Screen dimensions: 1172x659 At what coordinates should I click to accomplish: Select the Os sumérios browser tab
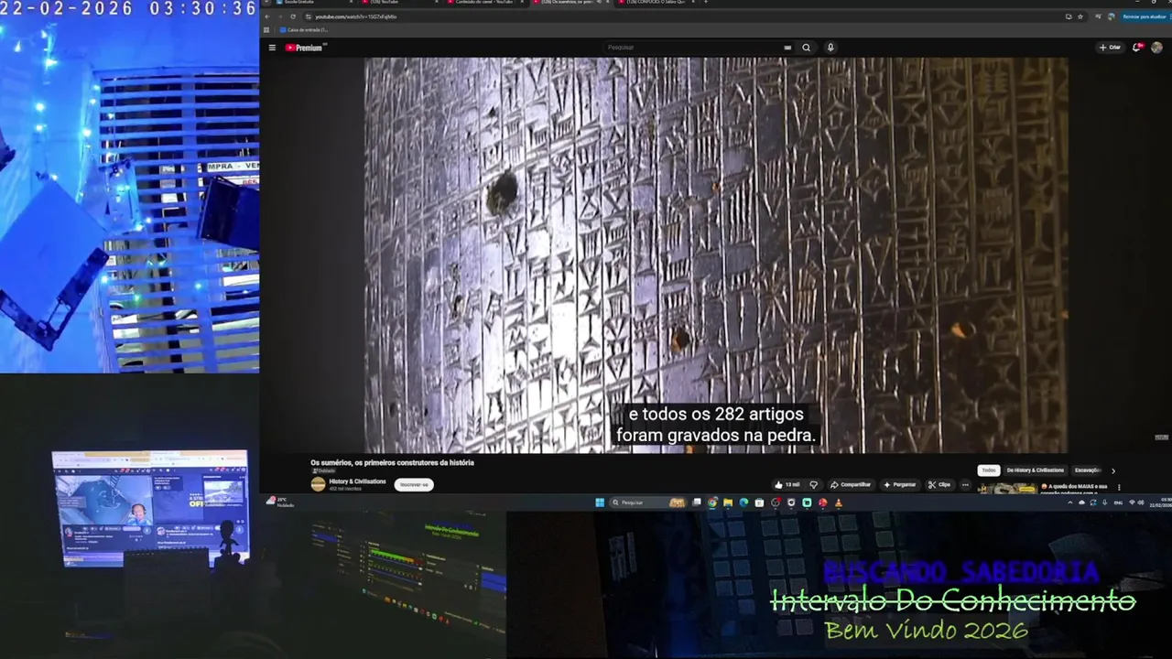pyautogui.click(x=571, y=2)
